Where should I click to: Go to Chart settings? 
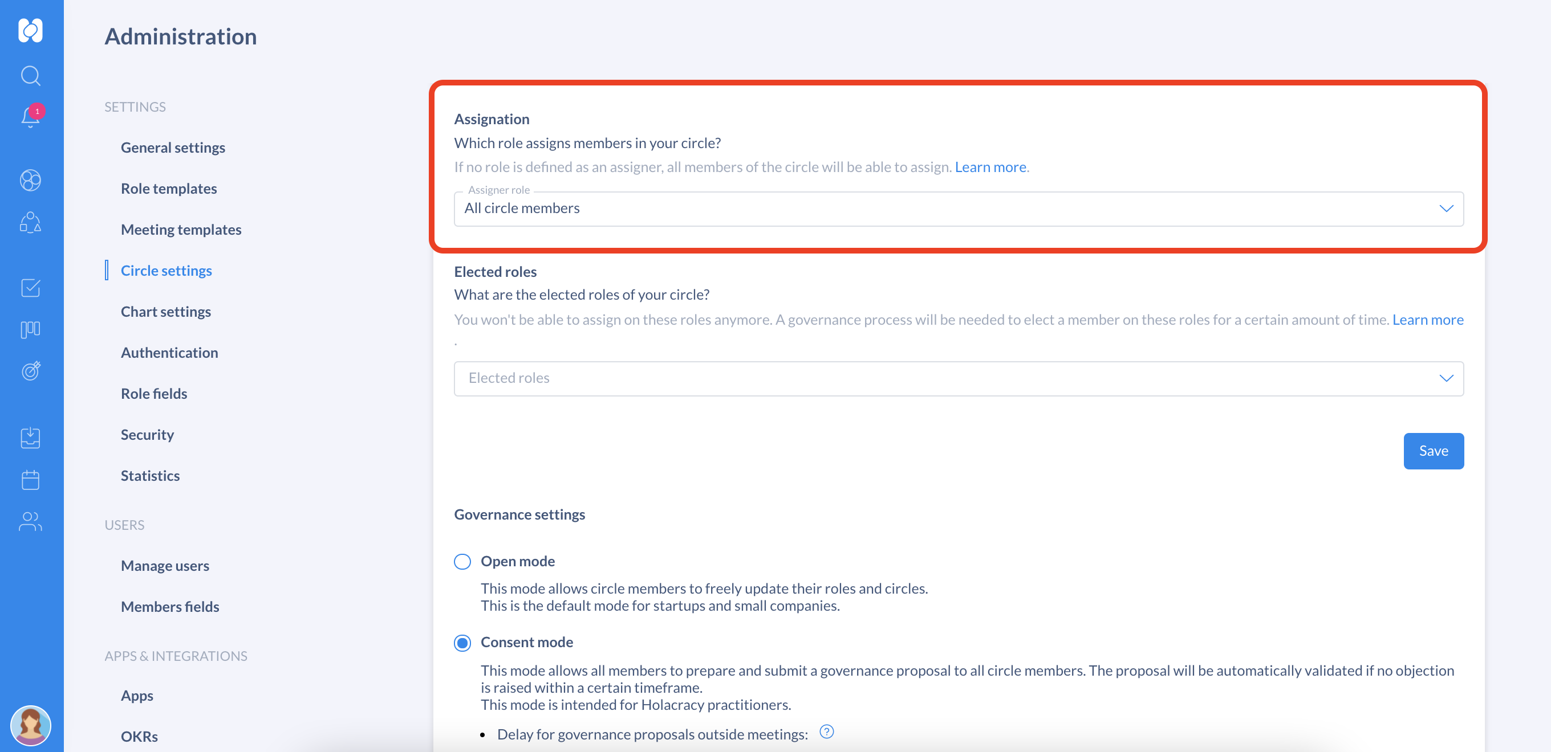coord(165,311)
